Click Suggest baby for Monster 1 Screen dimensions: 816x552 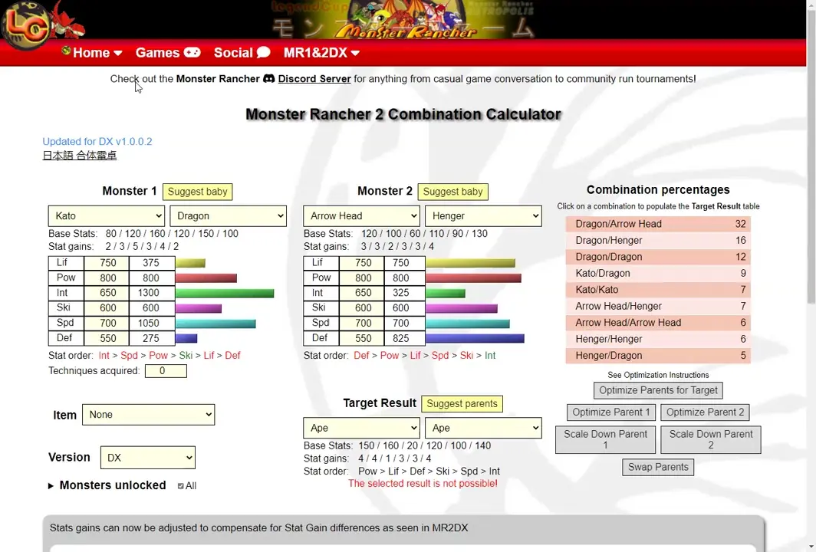(197, 192)
